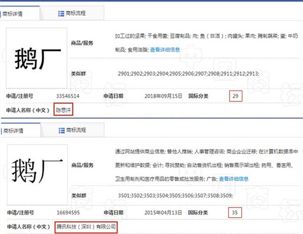The image size is (303, 234).
Task: Click list icon beside 商标流程 in lower record
Action: (x=62, y=131)
